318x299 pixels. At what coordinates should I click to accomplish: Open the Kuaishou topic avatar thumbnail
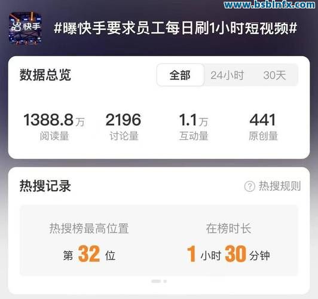pos(26,28)
